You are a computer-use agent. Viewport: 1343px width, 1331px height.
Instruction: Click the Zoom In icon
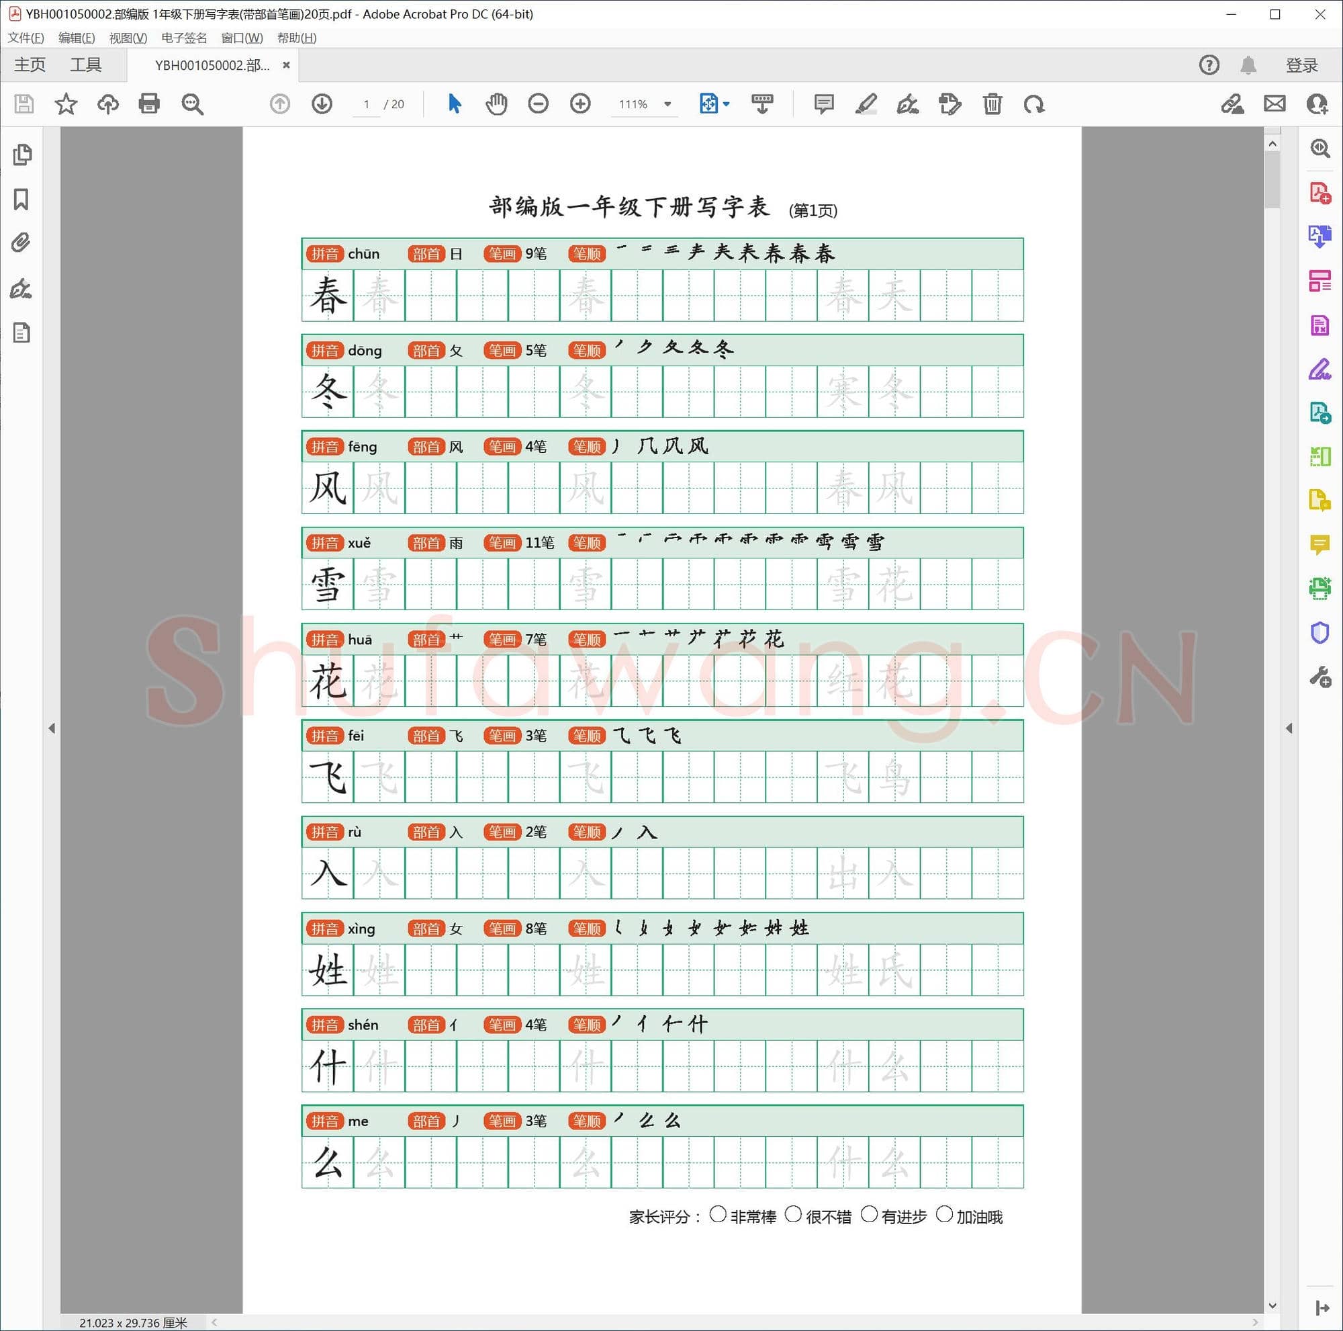[580, 103]
